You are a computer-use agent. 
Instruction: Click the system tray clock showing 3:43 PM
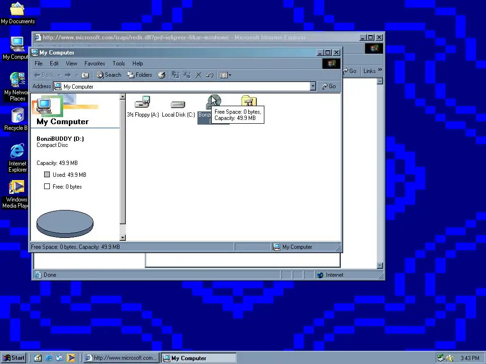click(469, 358)
